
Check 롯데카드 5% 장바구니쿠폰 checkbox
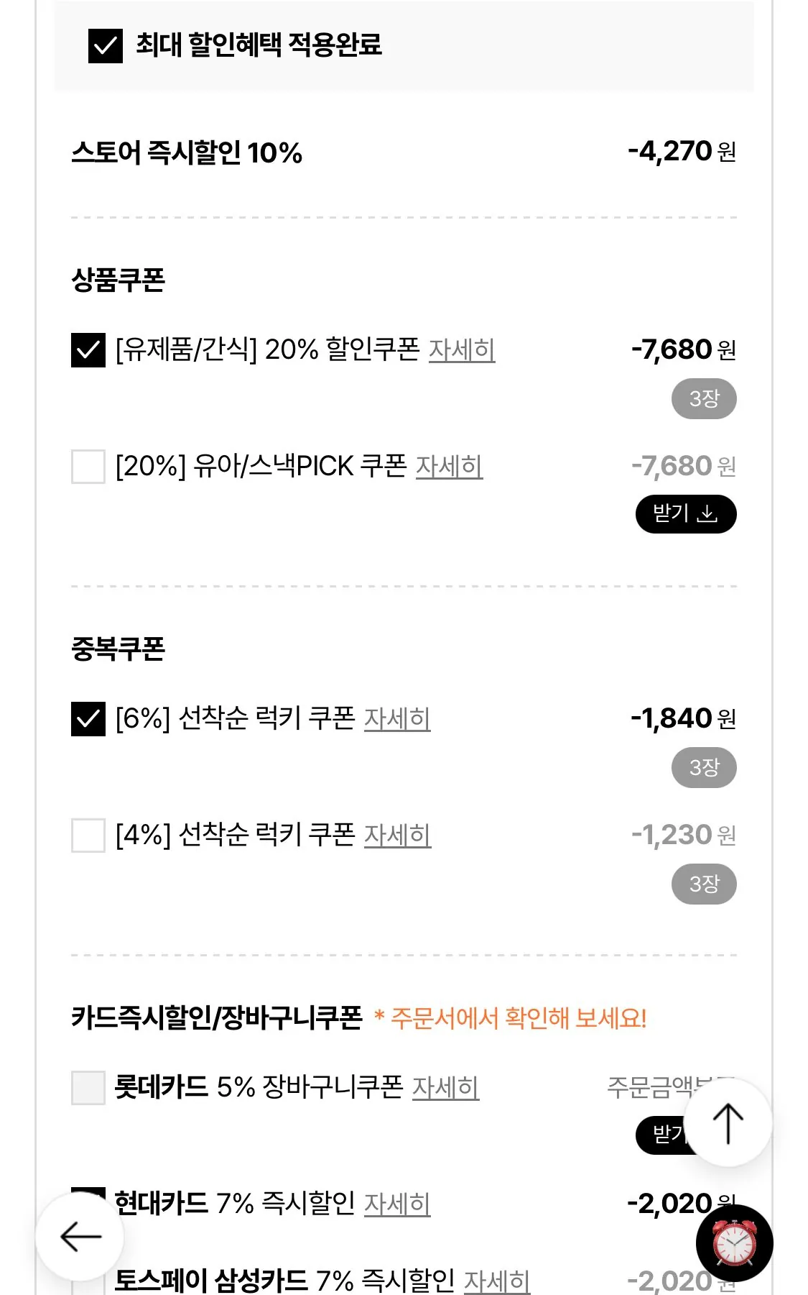tap(88, 1088)
